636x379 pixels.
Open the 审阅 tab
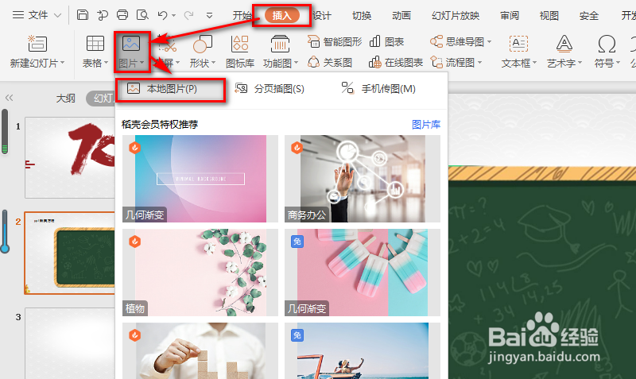(x=510, y=16)
